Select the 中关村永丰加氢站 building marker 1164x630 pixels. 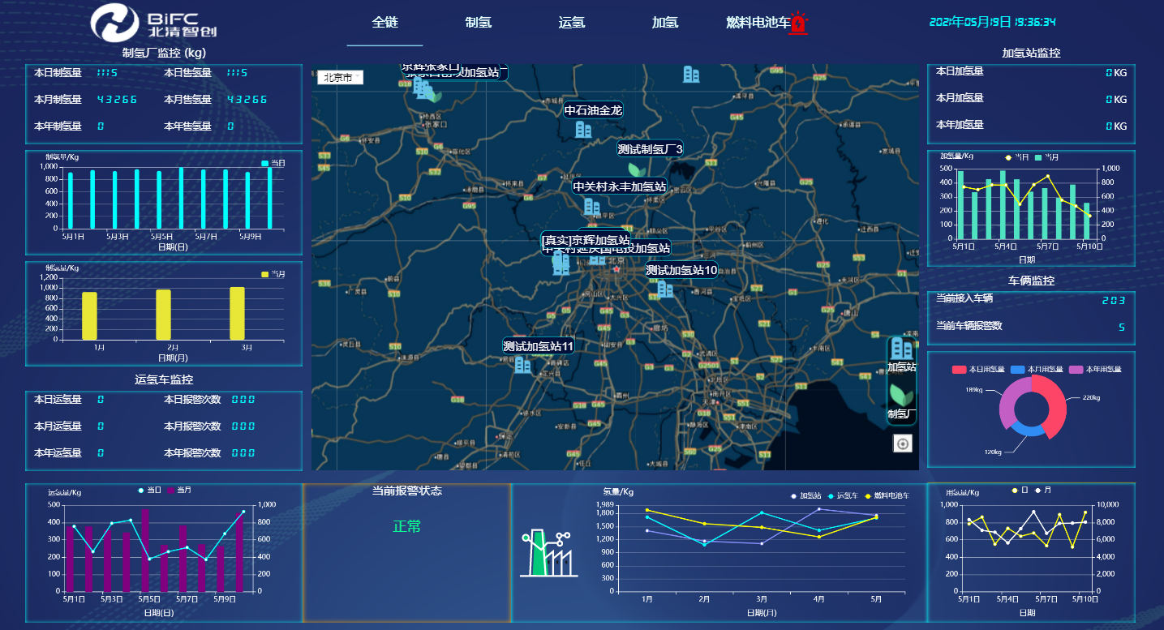pyautogui.click(x=592, y=207)
